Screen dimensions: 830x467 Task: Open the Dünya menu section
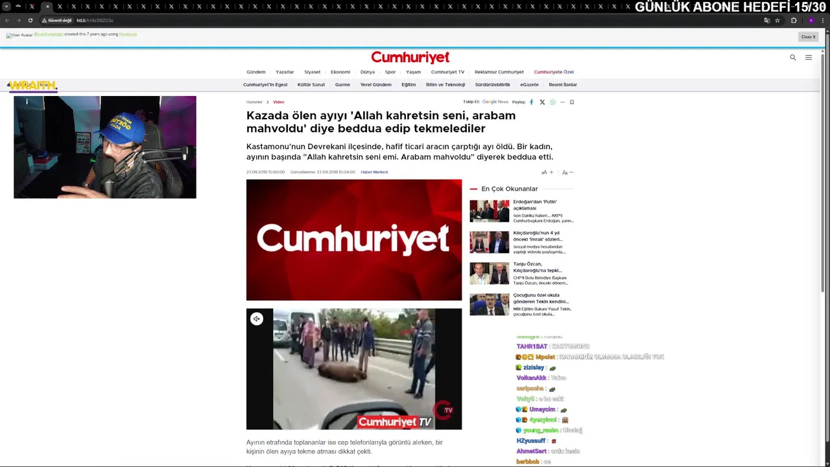click(368, 72)
